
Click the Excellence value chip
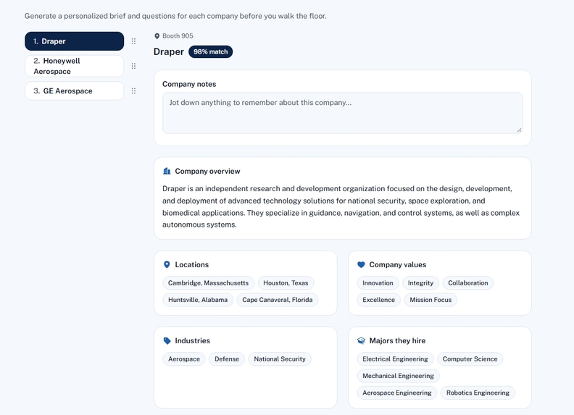pyautogui.click(x=378, y=300)
